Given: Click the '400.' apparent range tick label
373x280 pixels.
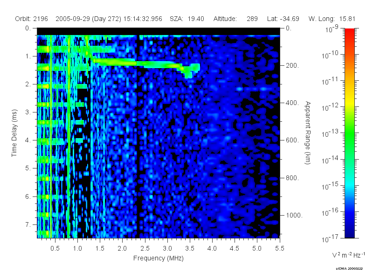Looking at the screenshot, I should (x=292, y=103).
